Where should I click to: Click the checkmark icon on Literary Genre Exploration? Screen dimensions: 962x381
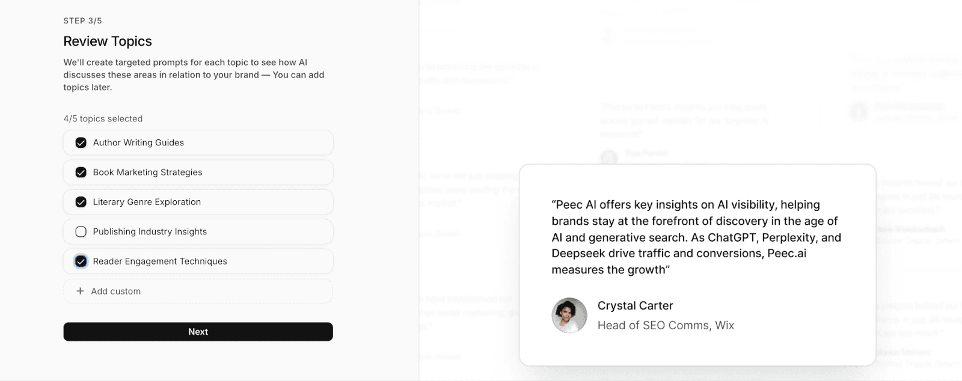click(80, 202)
